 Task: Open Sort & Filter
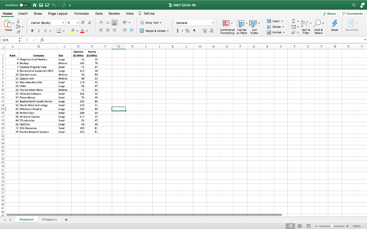pos(306,27)
